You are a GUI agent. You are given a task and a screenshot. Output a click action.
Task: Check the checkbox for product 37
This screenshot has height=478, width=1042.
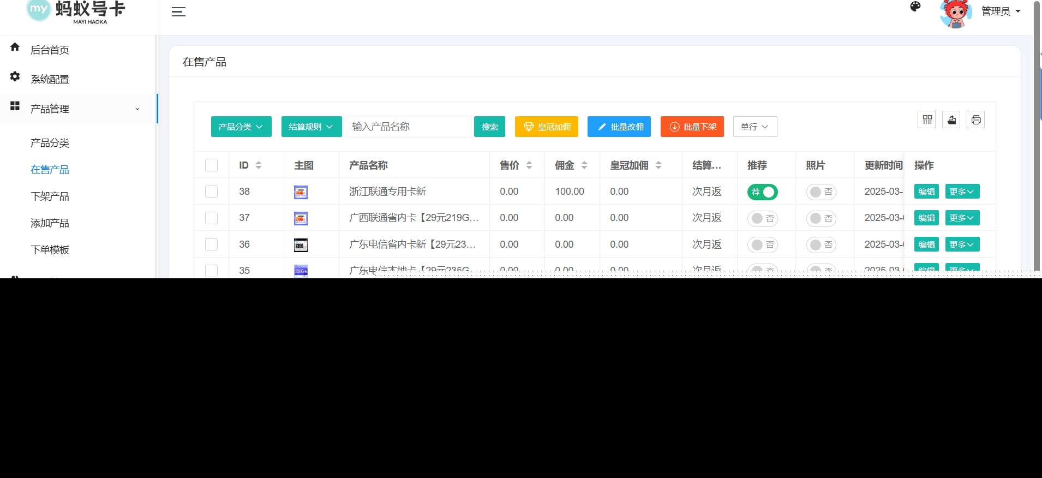click(x=211, y=218)
